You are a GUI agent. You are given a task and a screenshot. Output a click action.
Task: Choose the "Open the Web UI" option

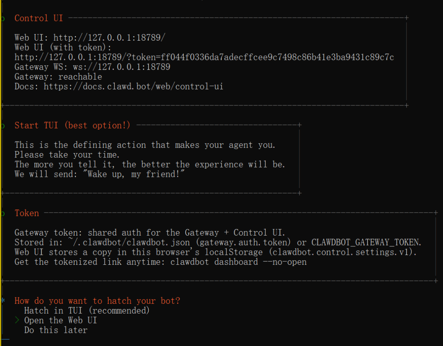click(60, 321)
